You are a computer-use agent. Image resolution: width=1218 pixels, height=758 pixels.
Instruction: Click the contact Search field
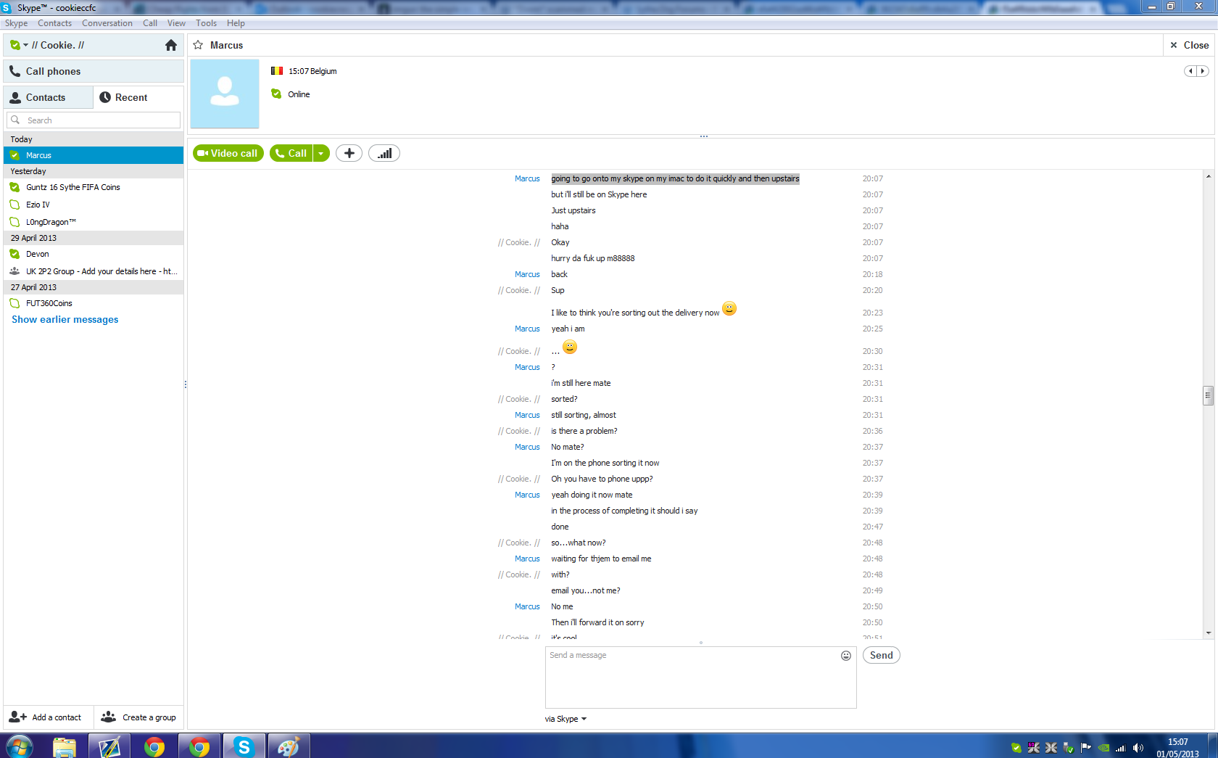(x=94, y=120)
